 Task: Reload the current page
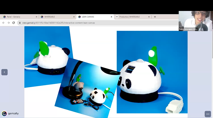click(14, 23)
